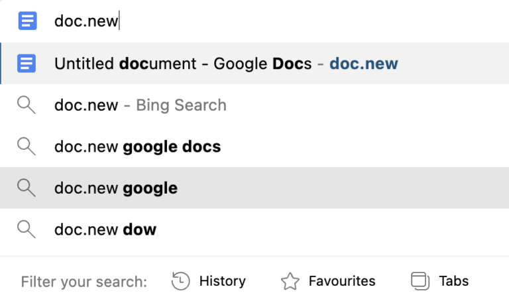Select the doc.new - Bing Search suggestion
The image size is (509, 303).
click(x=141, y=105)
